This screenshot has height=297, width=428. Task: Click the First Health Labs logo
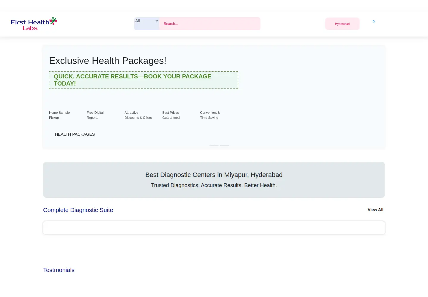click(34, 24)
